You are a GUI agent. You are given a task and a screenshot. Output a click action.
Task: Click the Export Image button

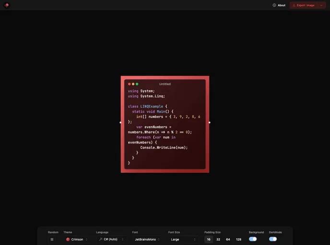tap(304, 5)
